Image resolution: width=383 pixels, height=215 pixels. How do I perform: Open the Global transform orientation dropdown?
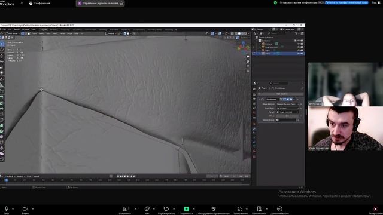[111, 33]
